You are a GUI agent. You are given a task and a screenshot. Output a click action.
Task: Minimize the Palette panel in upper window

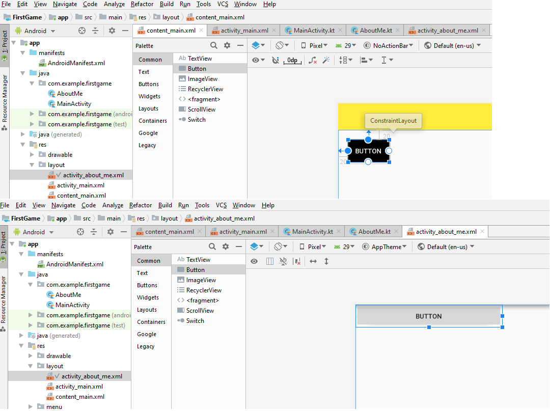point(240,46)
